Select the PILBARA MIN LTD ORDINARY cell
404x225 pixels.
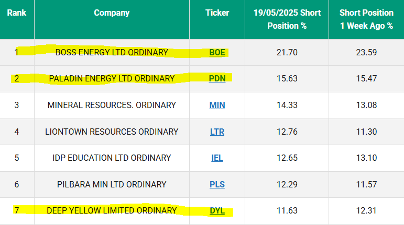click(112, 184)
